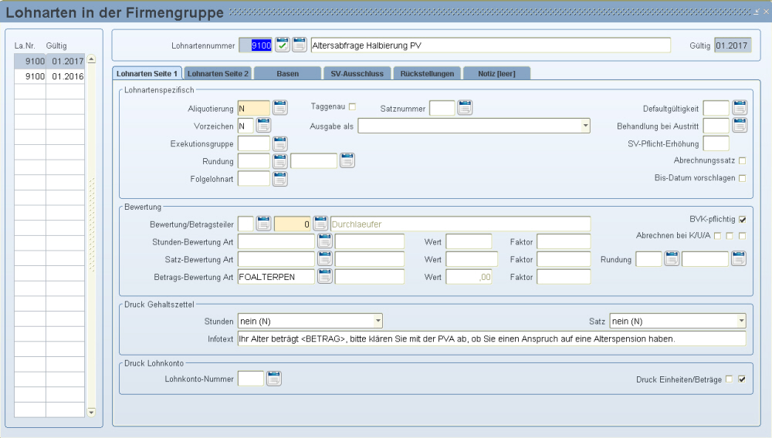
Task: Click the Vorzeichen input field
Action: coord(245,126)
